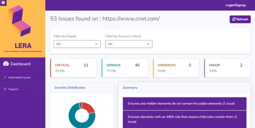Click the Dashboard gauge icon
The width and height of the screenshot is (255, 128).
click(x=6, y=64)
